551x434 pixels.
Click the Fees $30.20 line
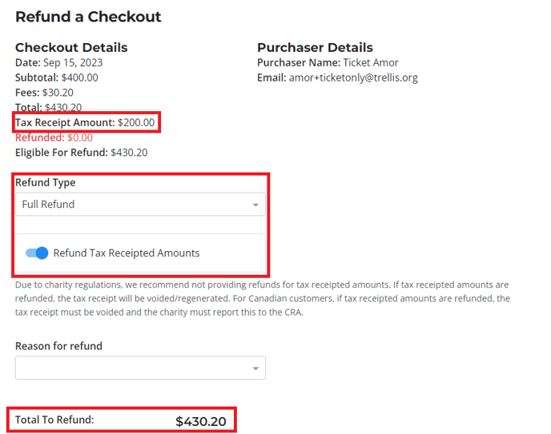[x=44, y=93]
